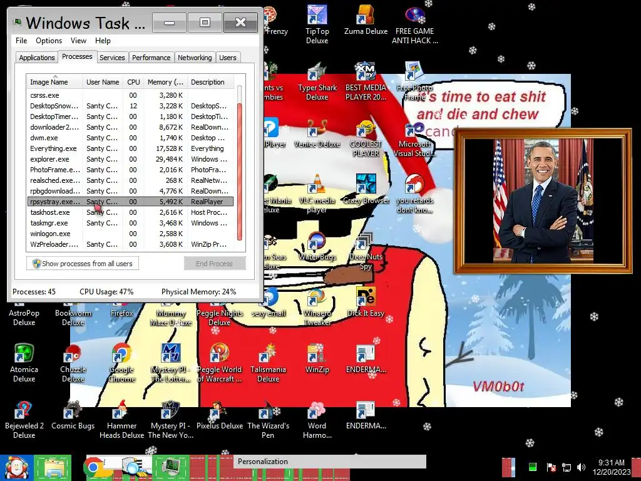Screen dimensions: 641x481
Task: Click the Obama photo frame gadget
Action: (x=543, y=201)
